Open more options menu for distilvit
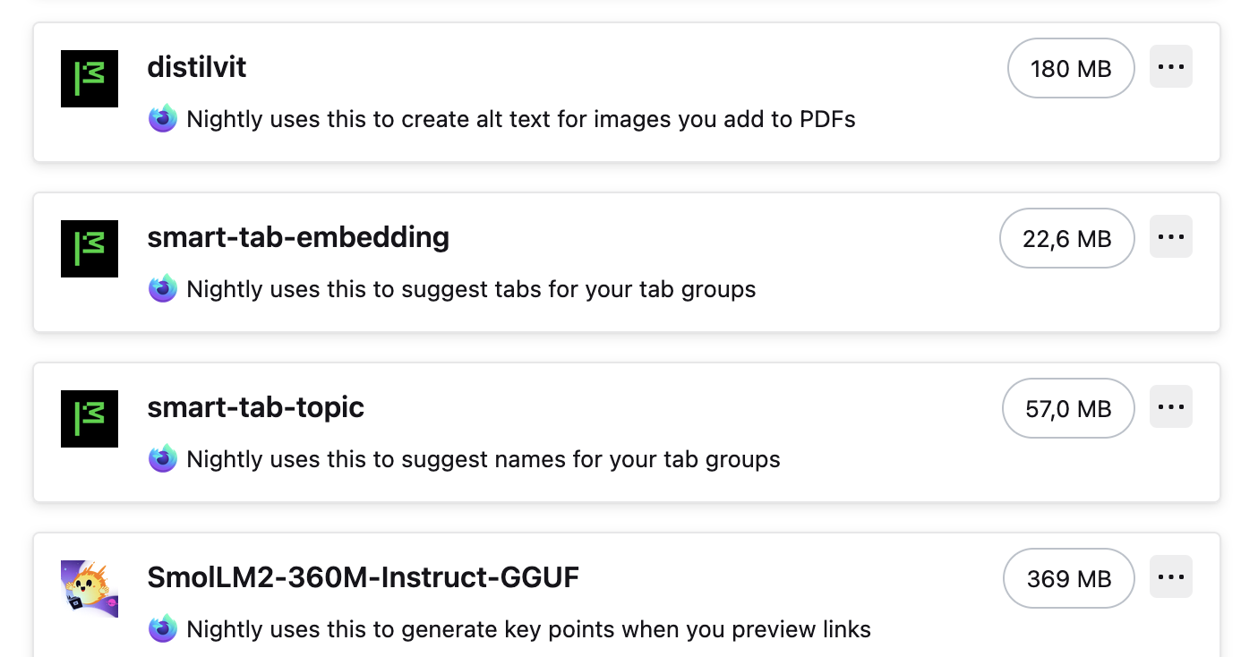1241x657 pixels. click(x=1170, y=67)
